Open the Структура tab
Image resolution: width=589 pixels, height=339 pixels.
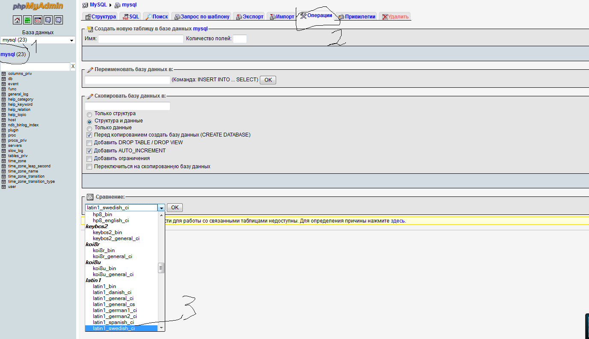point(100,17)
